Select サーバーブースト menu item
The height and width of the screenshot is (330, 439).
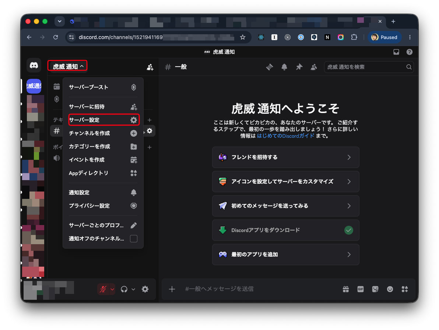[x=103, y=87]
